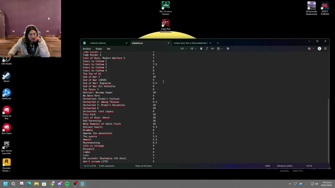335x188 pixels.
Task: Open the Editar menu
Action: [99, 49]
